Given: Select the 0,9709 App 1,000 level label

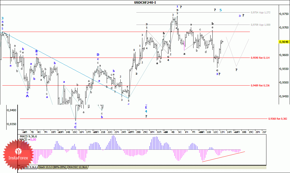Looking at the screenshot, I should [x=260, y=25].
